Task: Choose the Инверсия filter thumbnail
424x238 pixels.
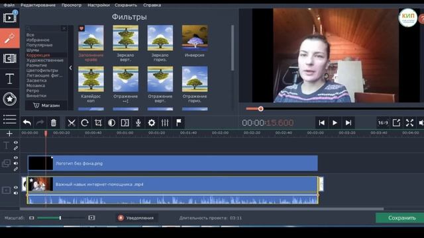Action: pyautogui.click(x=195, y=38)
